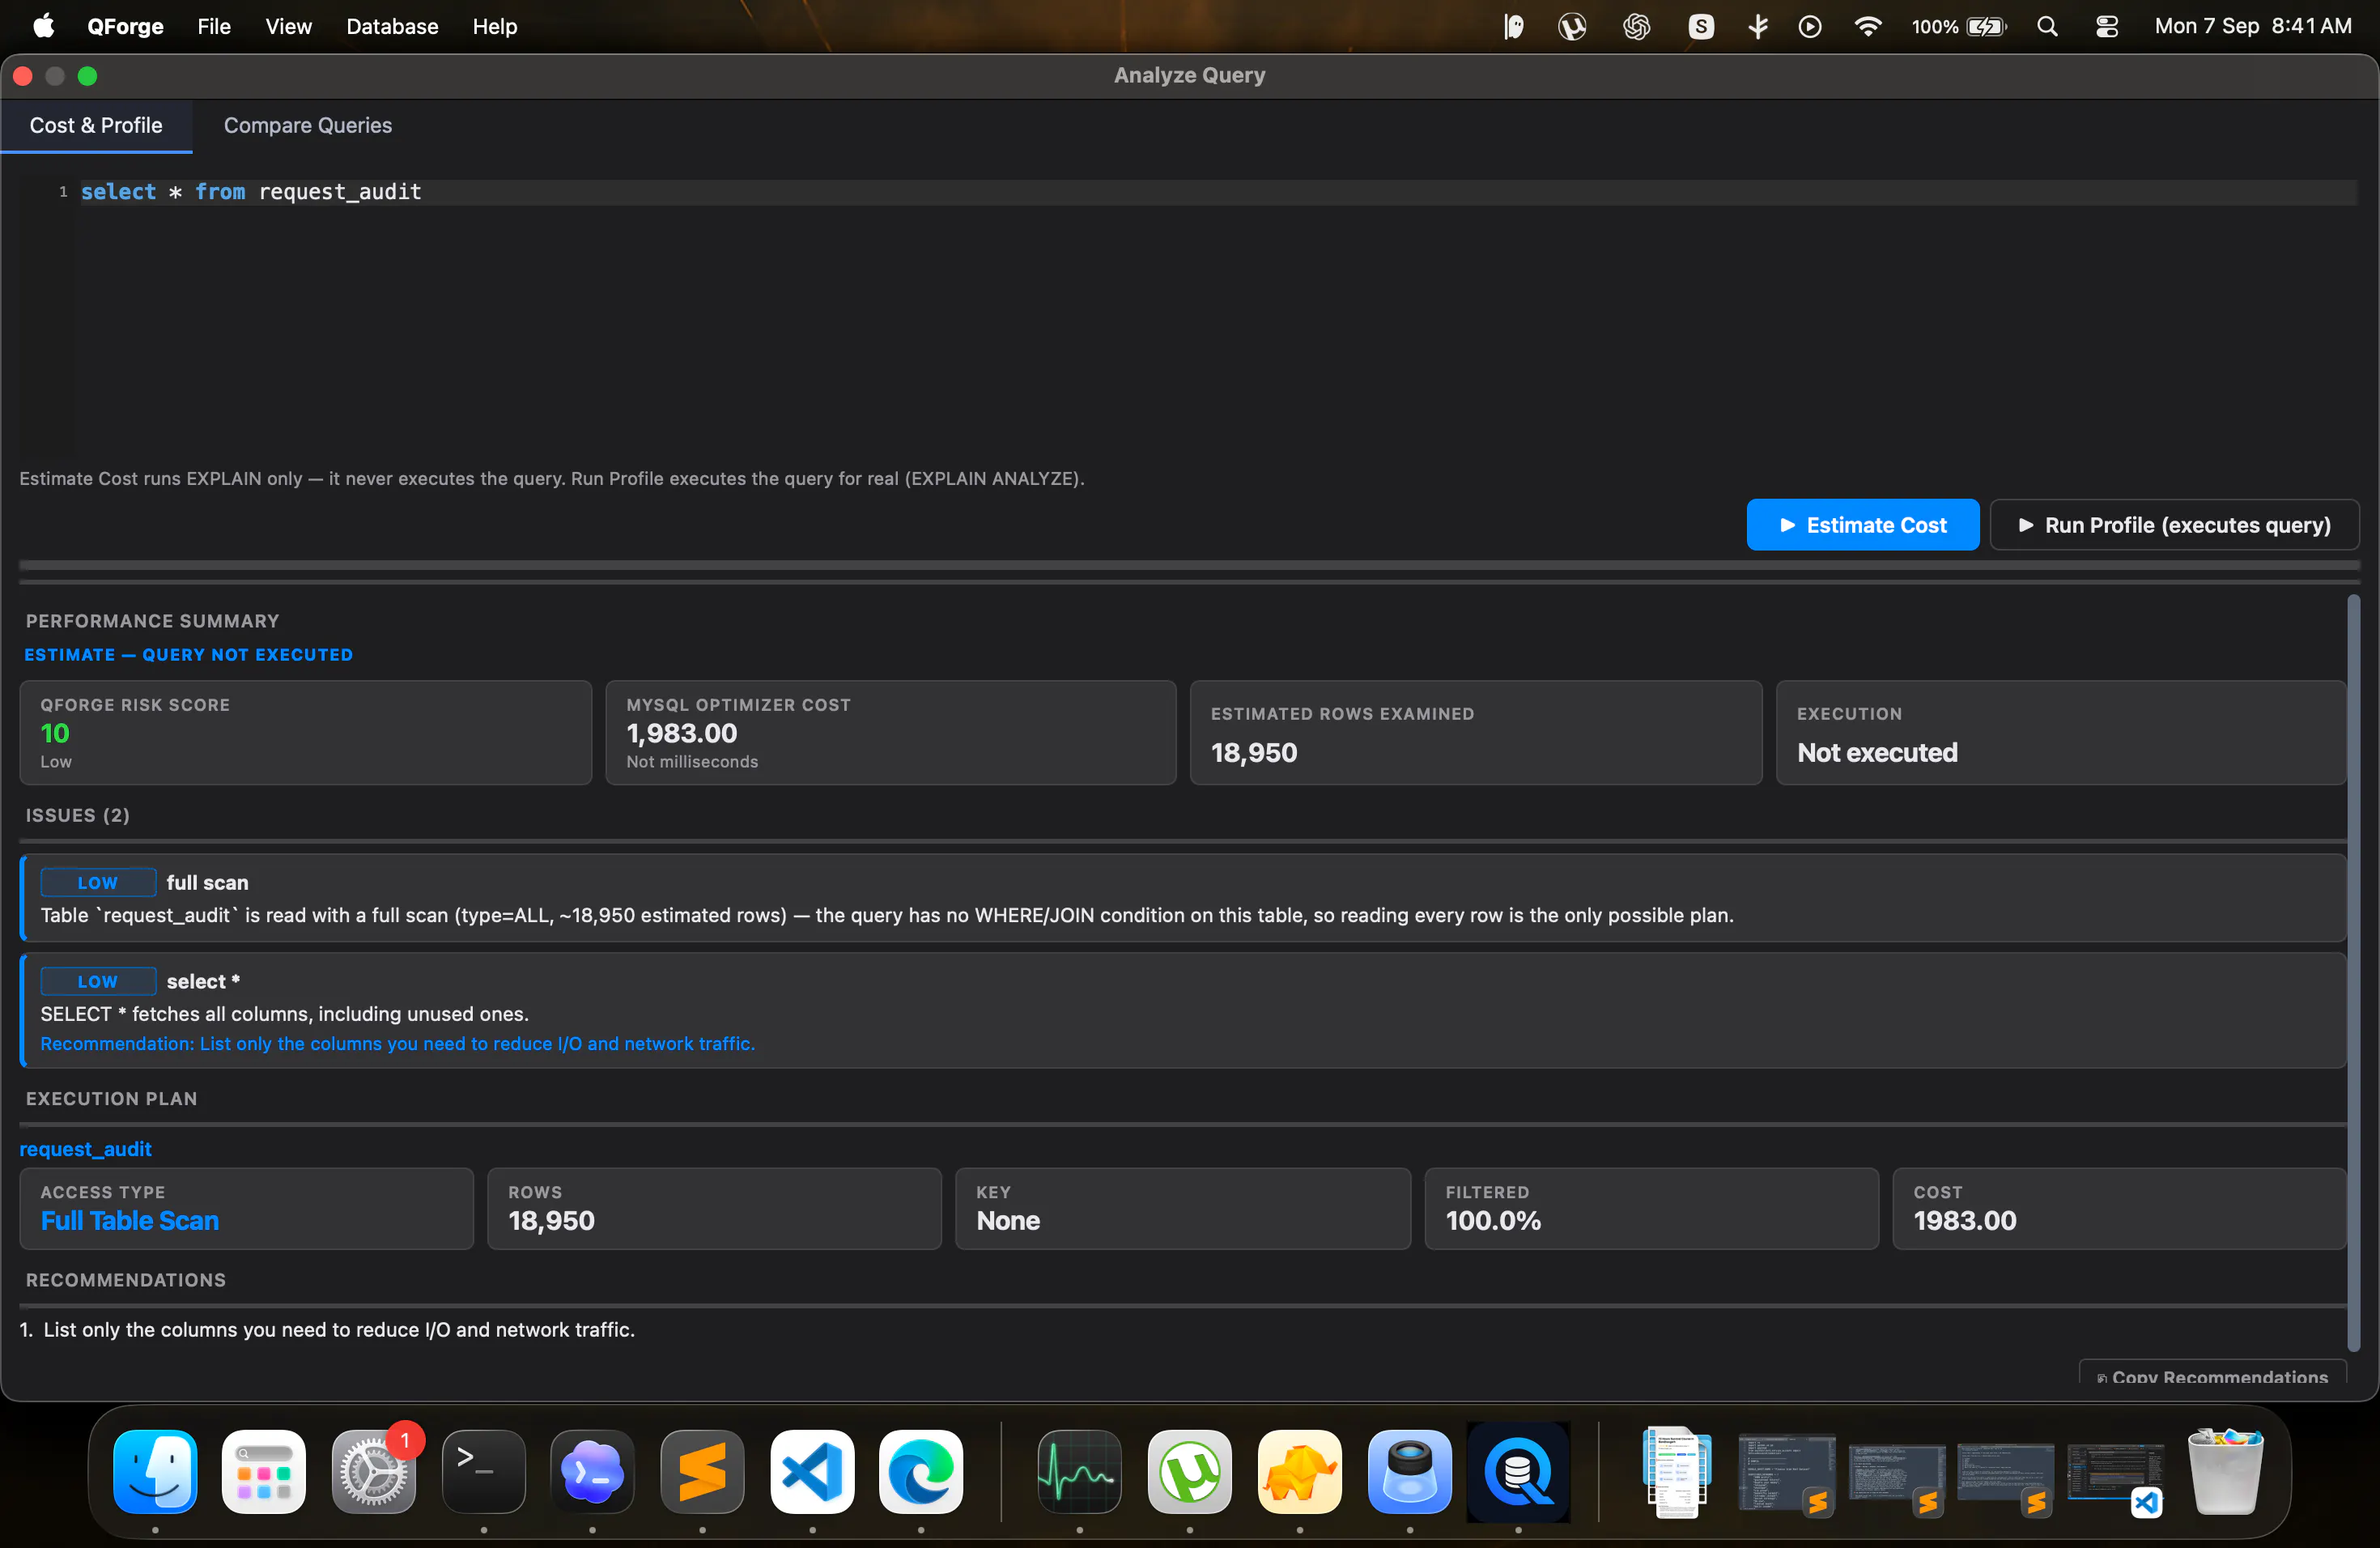Click the 'Not executed' Execution value
Viewport: 2380px width, 1548px height.
tap(1877, 752)
